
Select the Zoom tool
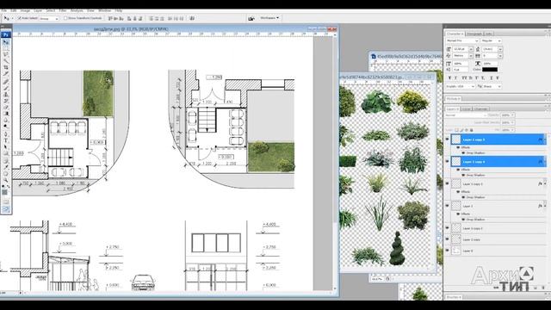coord(6,180)
